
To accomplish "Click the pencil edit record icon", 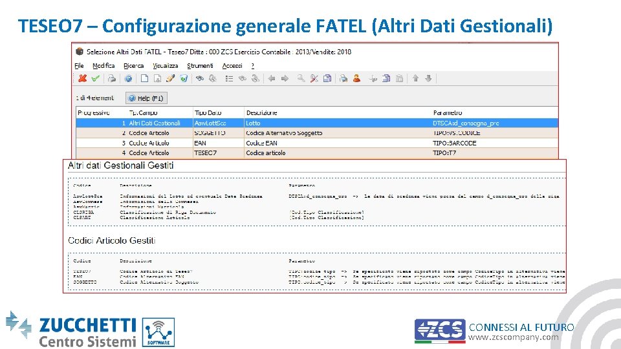I will (x=170, y=78).
